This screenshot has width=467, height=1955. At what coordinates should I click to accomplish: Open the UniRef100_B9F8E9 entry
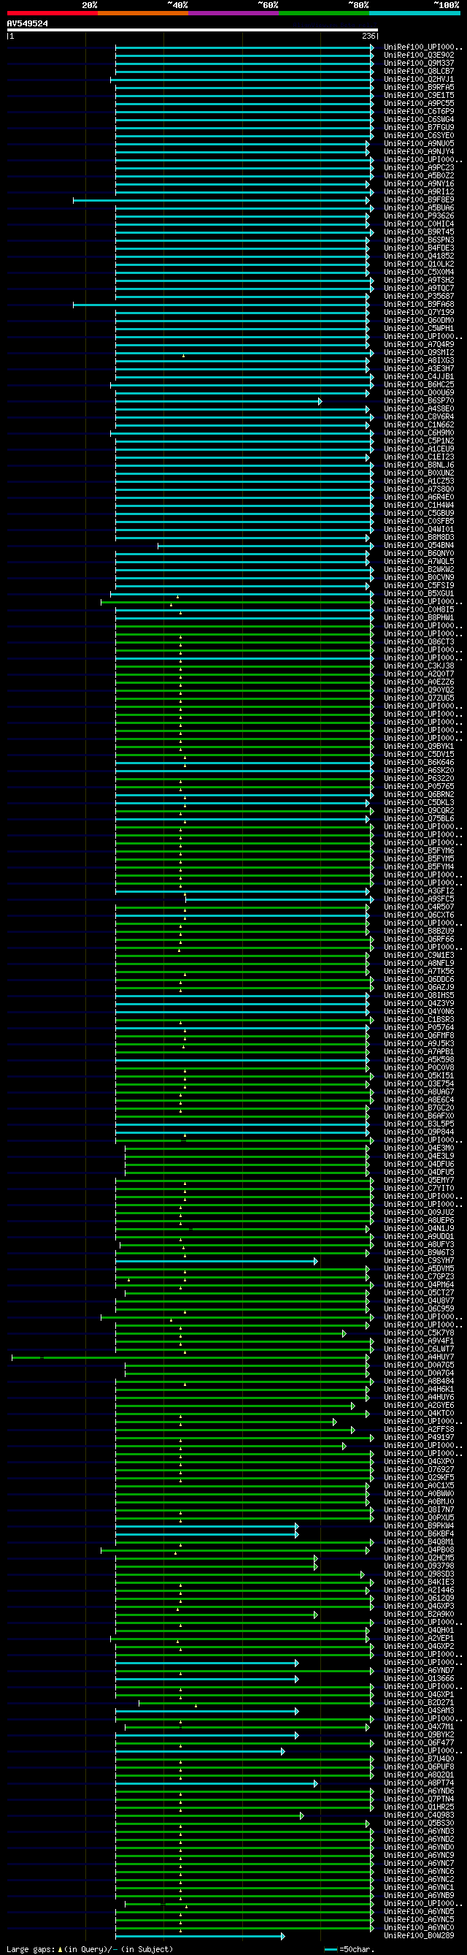[x=420, y=199]
